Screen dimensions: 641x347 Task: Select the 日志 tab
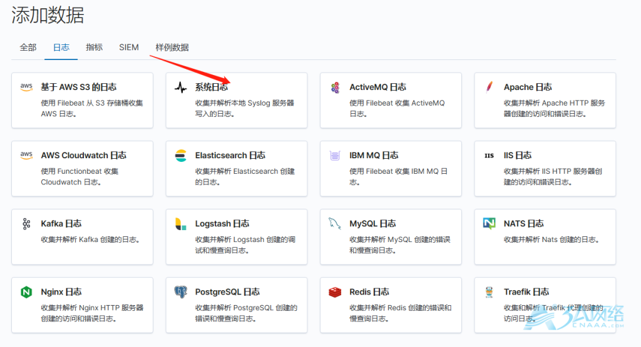click(x=61, y=48)
